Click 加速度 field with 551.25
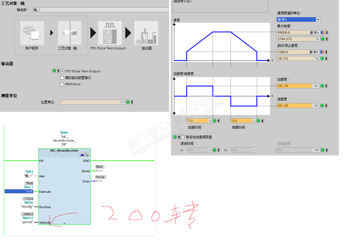 tap(298, 86)
